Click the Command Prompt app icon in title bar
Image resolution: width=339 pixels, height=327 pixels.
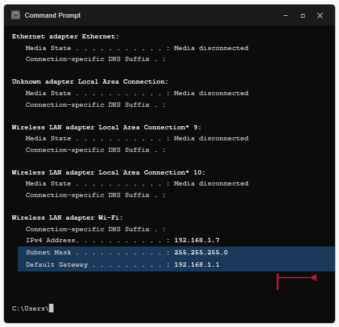click(x=15, y=15)
